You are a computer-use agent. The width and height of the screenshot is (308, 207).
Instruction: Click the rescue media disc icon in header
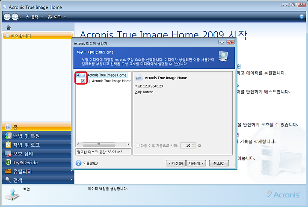tap(223, 56)
